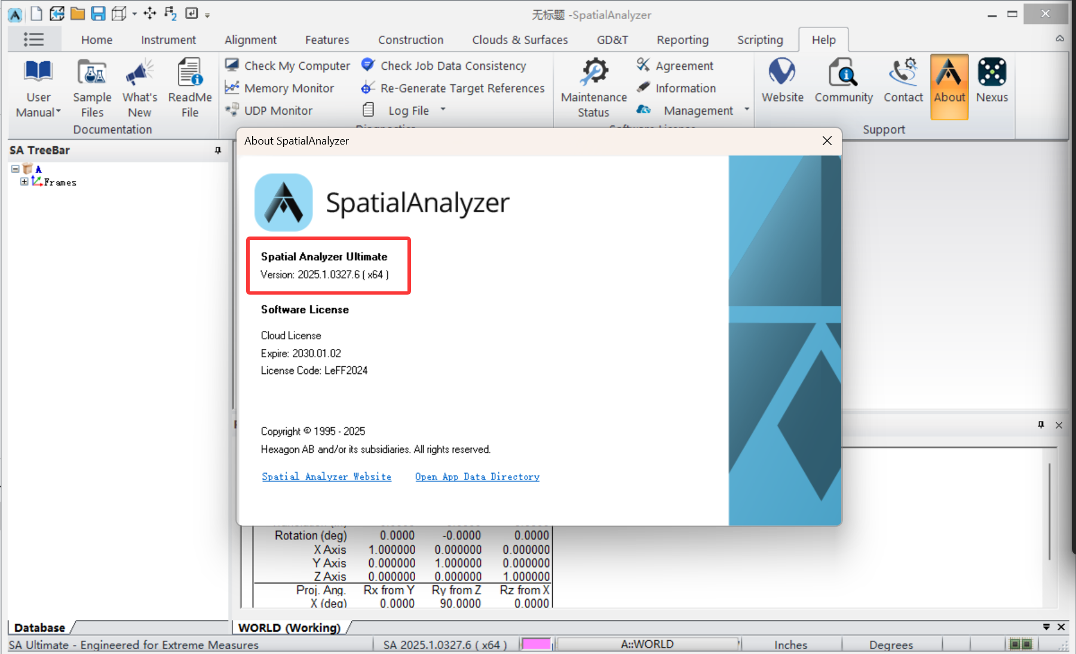The width and height of the screenshot is (1076, 654).
Task: Open the SpatialAnalyzer application logo menu
Action: point(15,14)
